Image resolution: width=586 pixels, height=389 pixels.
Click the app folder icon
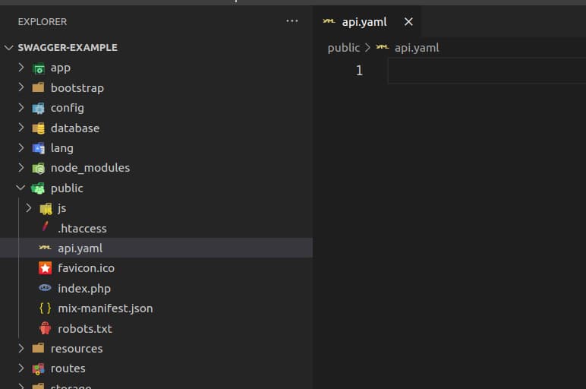point(38,68)
